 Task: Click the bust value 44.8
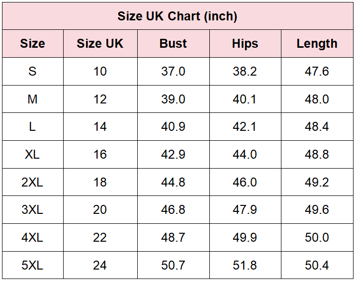[173, 182]
